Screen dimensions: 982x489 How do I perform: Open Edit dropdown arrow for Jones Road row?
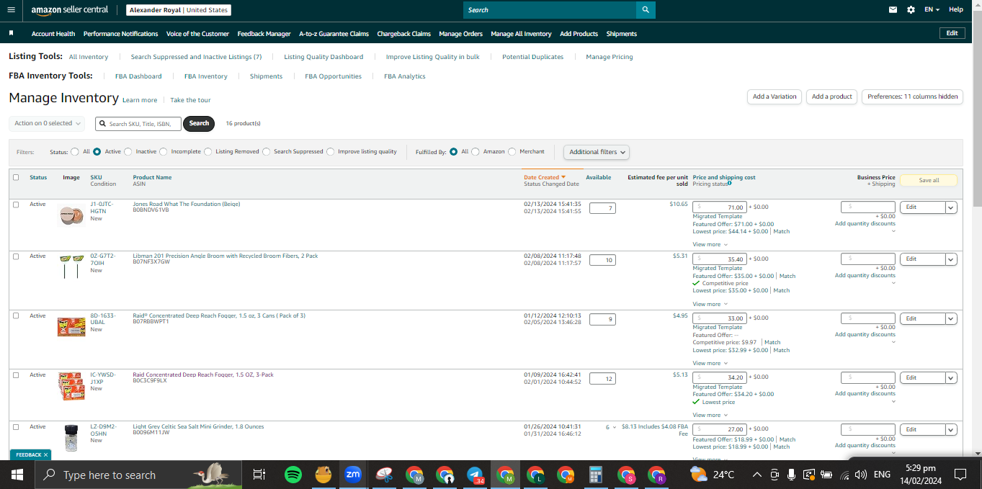pos(951,207)
